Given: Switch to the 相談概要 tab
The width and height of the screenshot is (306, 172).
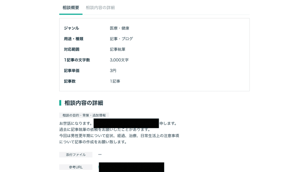Looking at the screenshot, I should coord(71,8).
